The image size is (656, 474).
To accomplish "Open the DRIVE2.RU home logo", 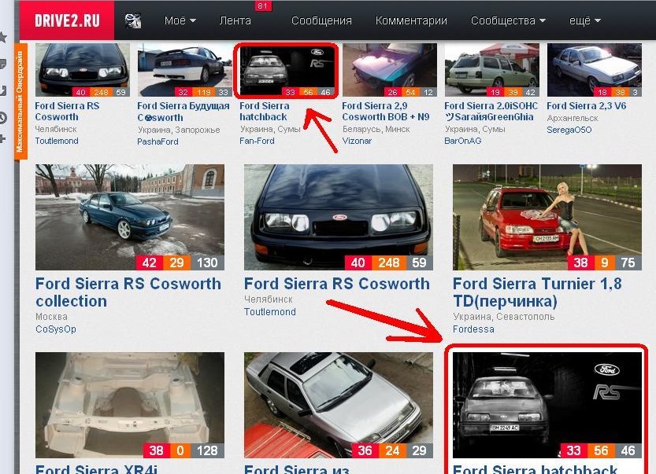I will [67, 20].
